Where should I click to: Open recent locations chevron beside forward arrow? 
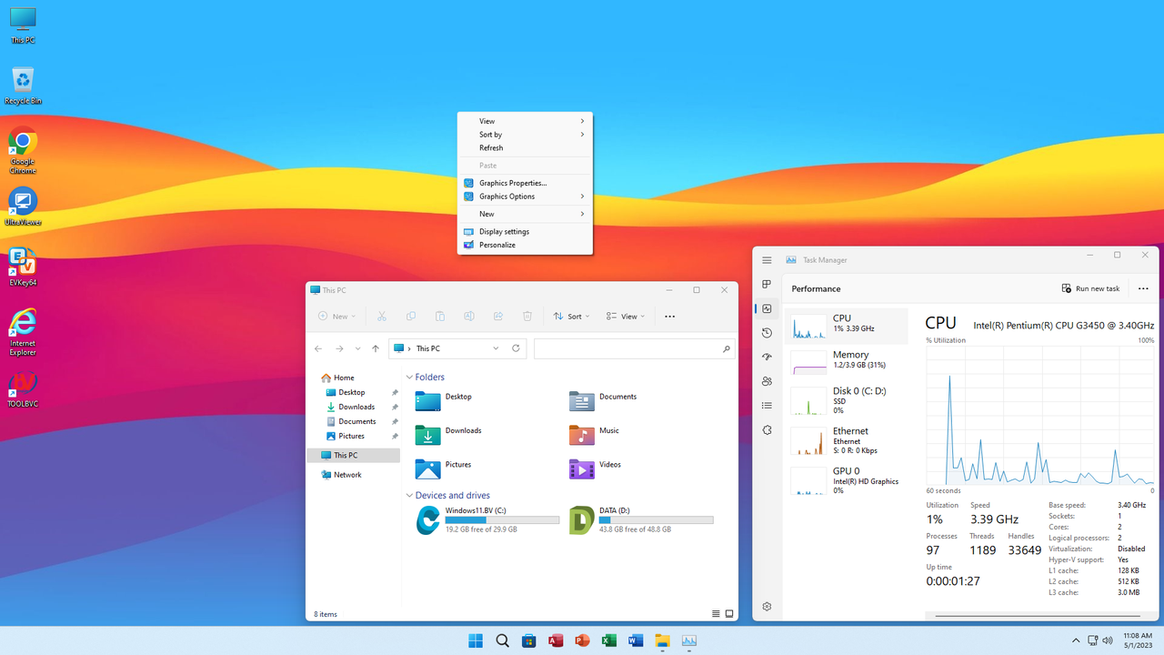point(357,348)
